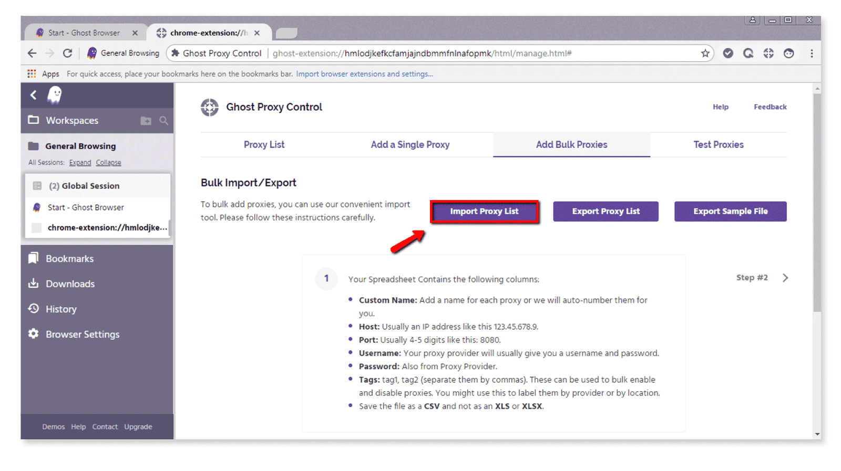Open the Apps grid icon
841x471 pixels.
32,74
